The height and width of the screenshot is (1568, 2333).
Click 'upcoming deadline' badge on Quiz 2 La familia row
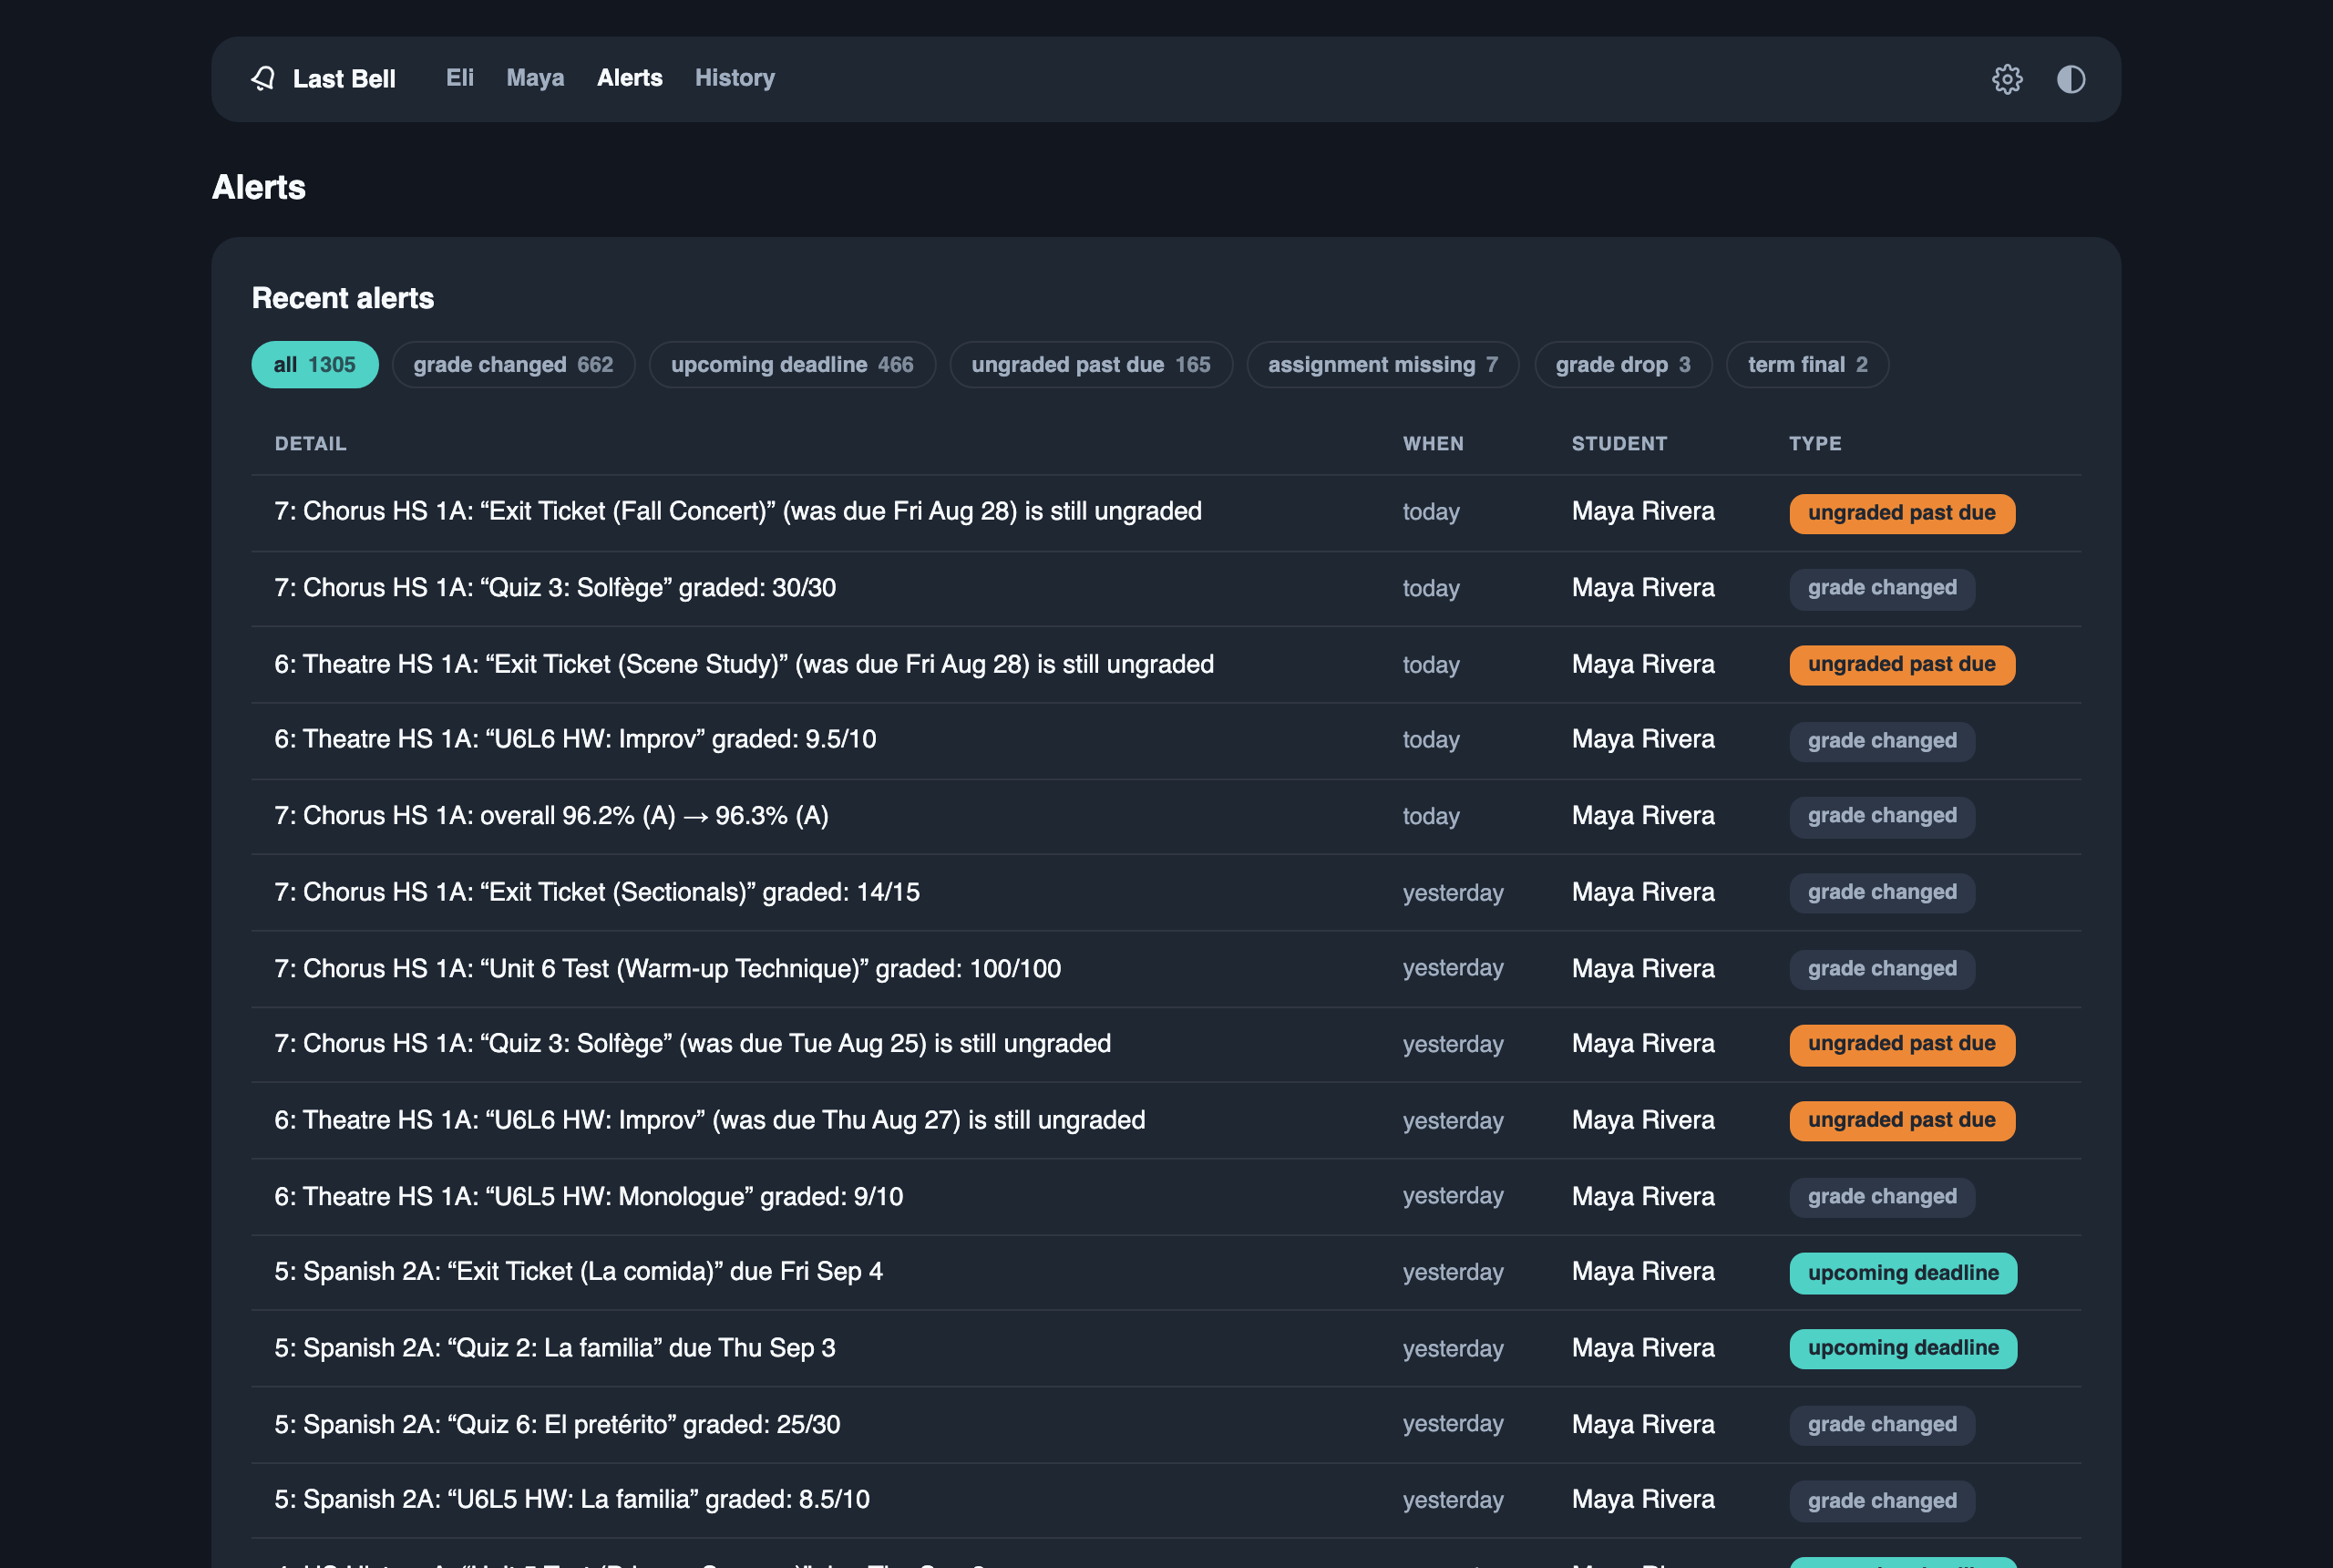[x=1903, y=1348]
